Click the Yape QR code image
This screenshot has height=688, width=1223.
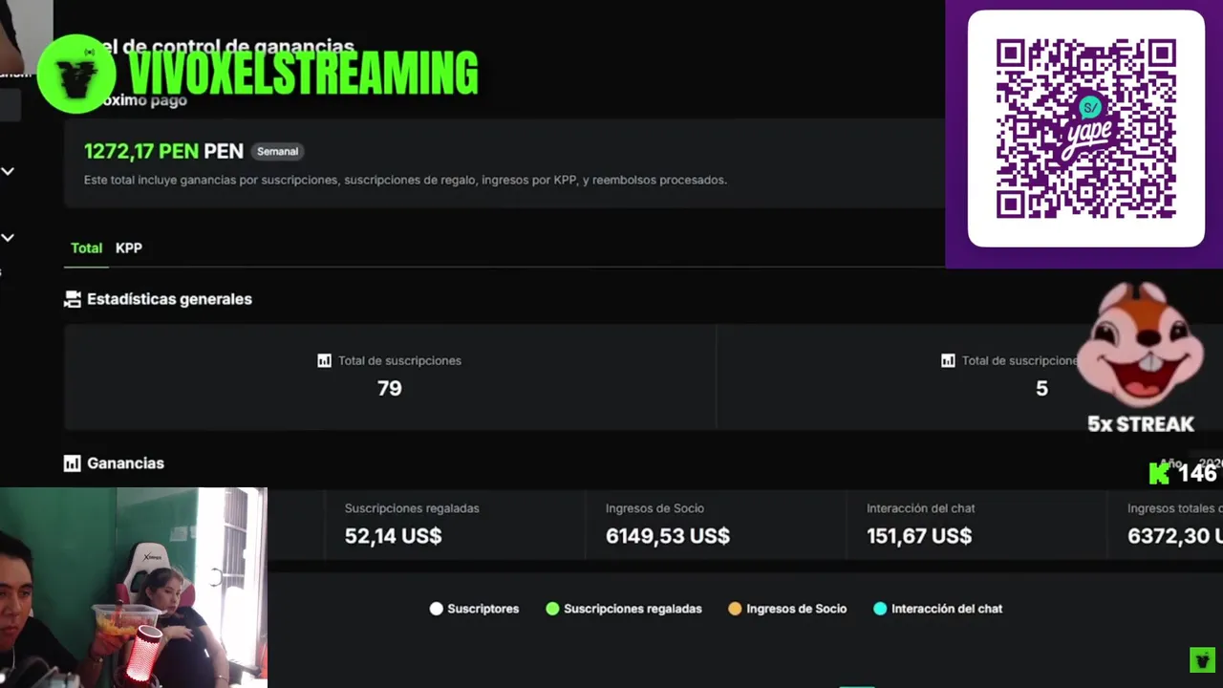(x=1085, y=129)
